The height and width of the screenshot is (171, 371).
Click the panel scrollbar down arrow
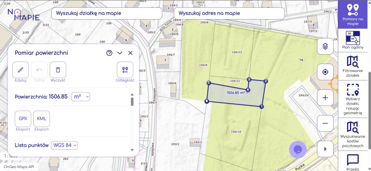[x=132, y=150]
